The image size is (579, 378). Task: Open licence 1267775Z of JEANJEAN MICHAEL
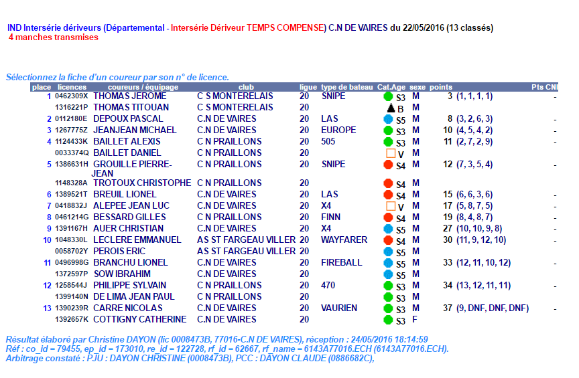coord(72,130)
